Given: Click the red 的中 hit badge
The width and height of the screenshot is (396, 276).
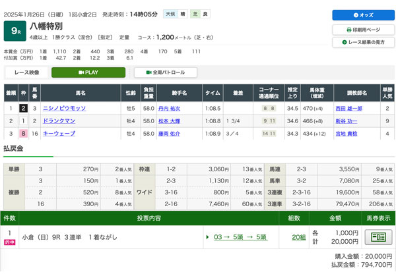Looking at the screenshot, I should coord(10,242).
